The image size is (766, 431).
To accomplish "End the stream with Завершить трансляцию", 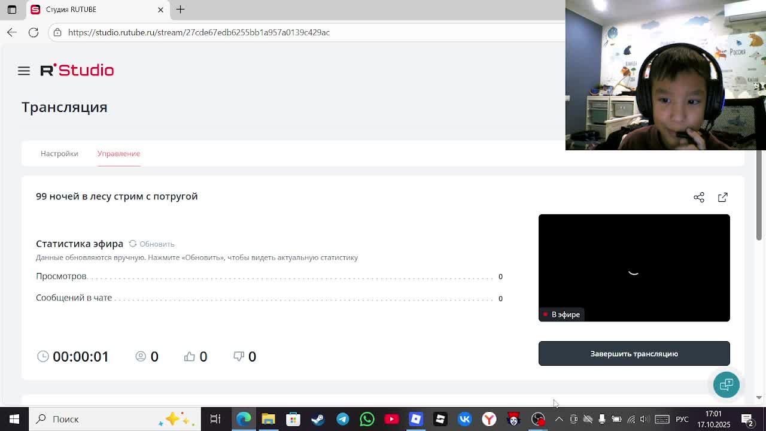I will [x=634, y=354].
